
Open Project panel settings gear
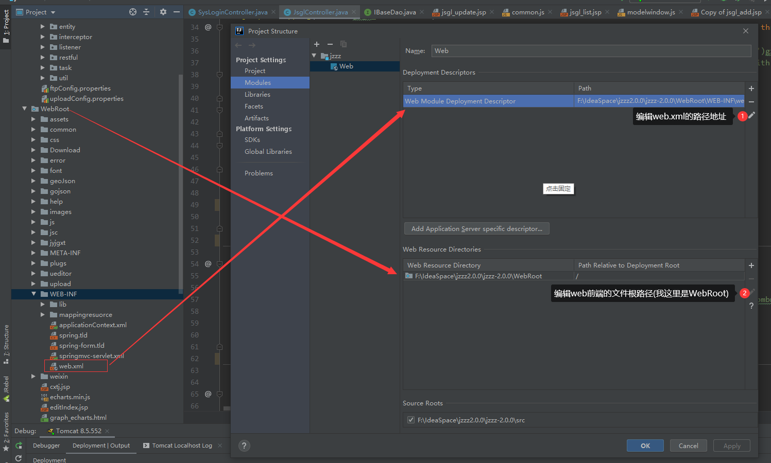point(163,12)
